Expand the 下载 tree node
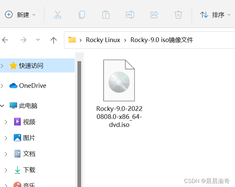Viewport: 235px width, 187px height. (6, 170)
